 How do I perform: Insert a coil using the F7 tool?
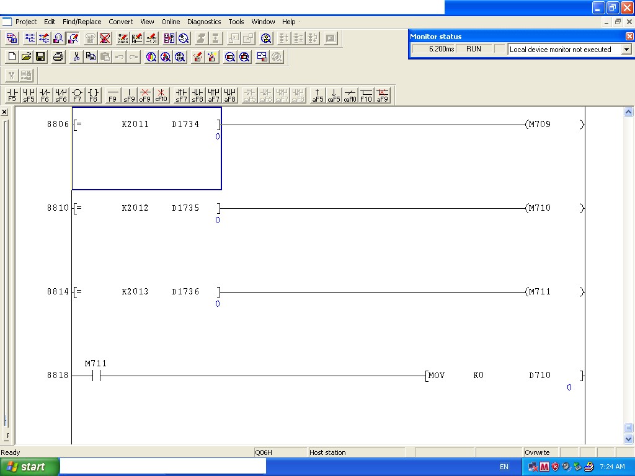coord(76,95)
